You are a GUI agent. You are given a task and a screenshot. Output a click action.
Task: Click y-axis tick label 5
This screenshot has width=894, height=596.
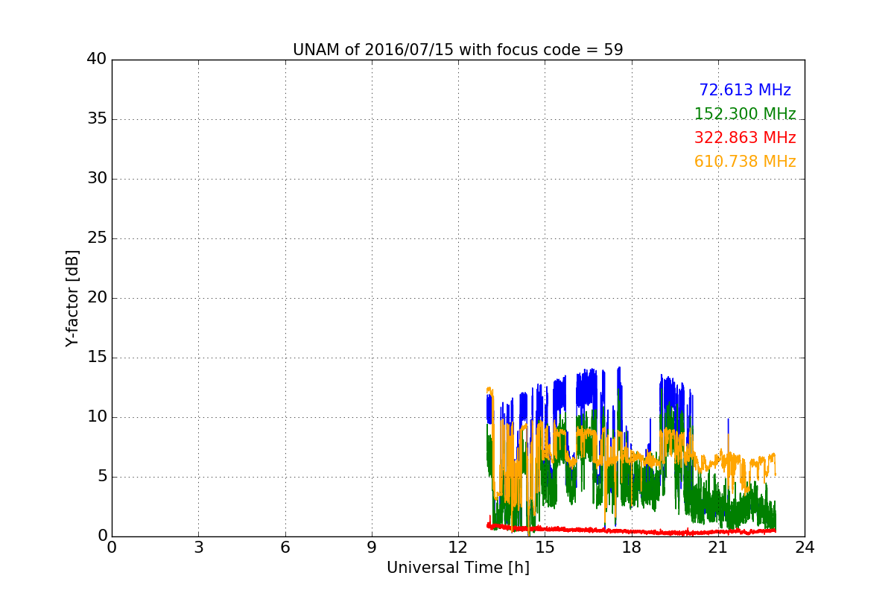[102, 477]
